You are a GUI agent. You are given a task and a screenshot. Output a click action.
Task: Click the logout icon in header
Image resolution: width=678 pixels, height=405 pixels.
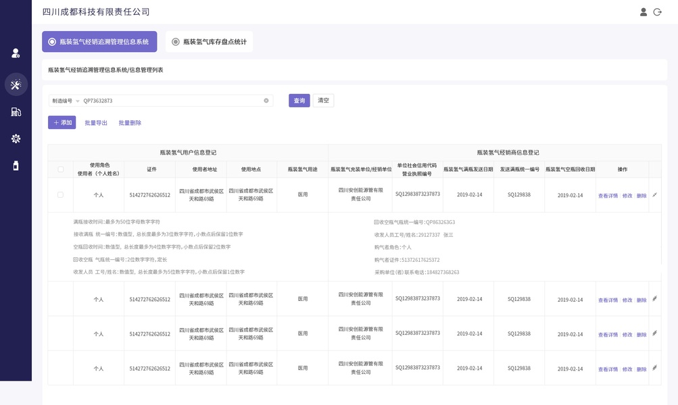tap(658, 12)
